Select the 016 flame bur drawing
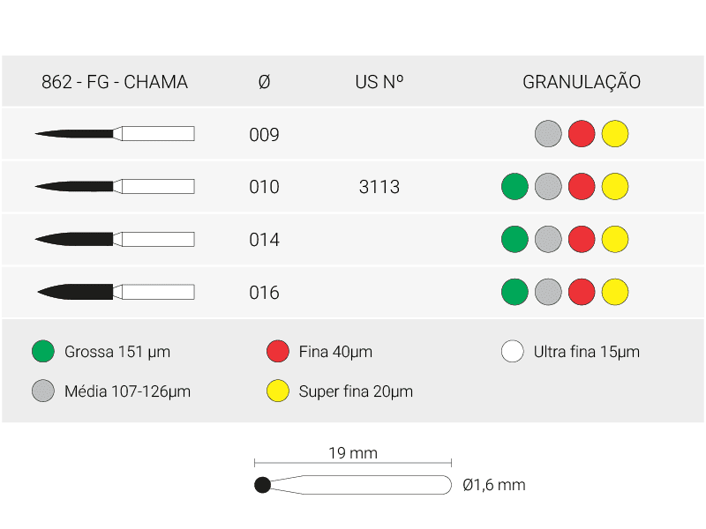This screenshot has width=706, height=529. 115,292
